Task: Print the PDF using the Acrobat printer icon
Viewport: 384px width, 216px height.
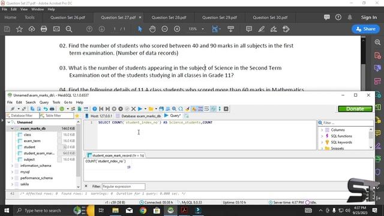Action: click(x=44, y=29)
